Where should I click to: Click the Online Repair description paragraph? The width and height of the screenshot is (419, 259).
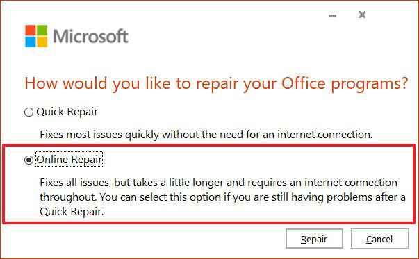[x=222, y=197]
